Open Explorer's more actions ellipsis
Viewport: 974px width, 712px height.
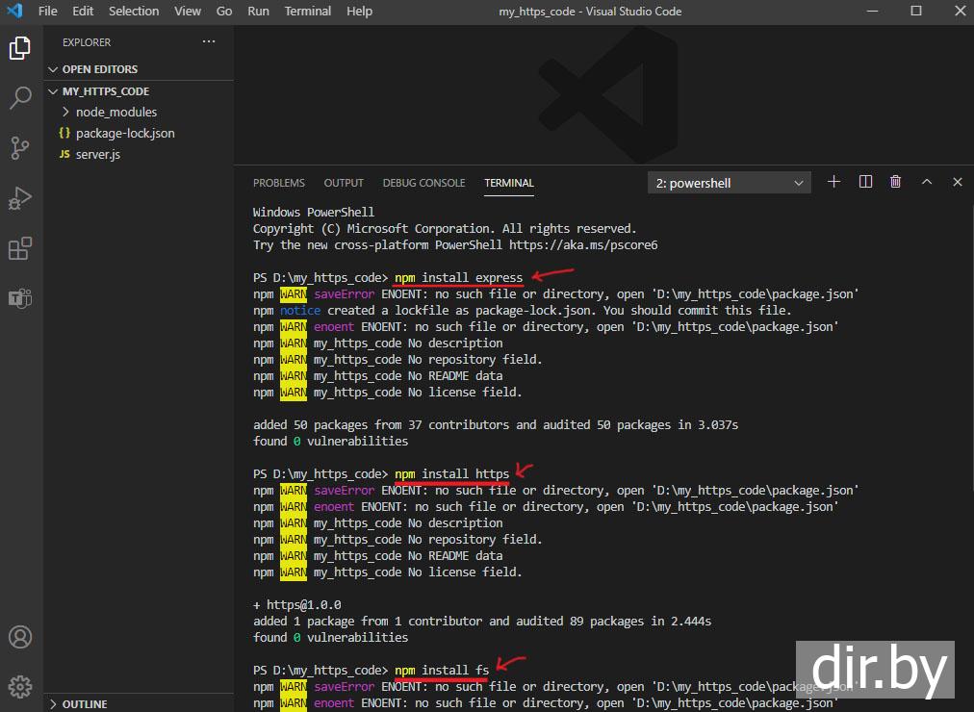pos(209,42)
